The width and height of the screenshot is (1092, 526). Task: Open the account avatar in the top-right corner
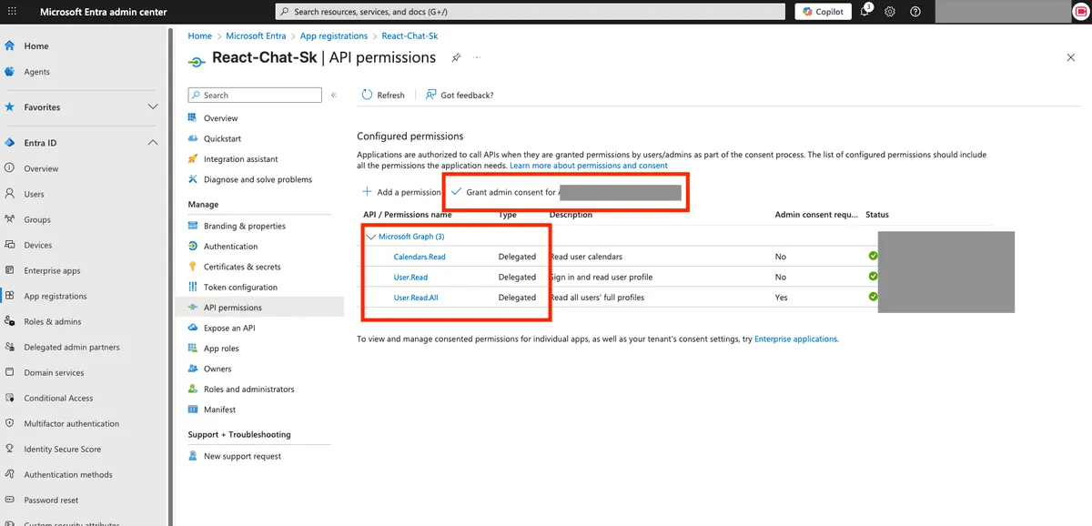click(1078, 11)
